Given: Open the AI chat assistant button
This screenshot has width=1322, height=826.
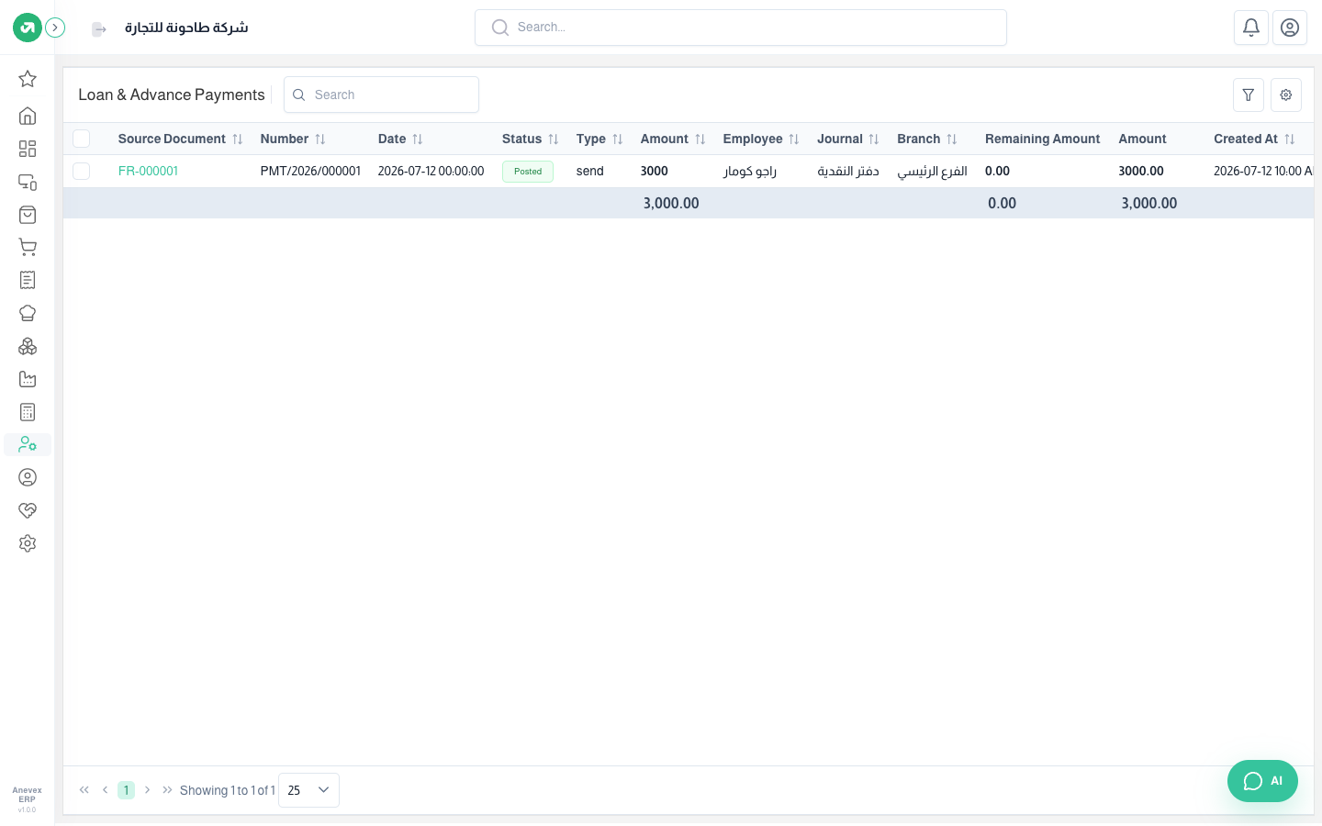Looking at the screenshot, I should [x=1262, y=781].
